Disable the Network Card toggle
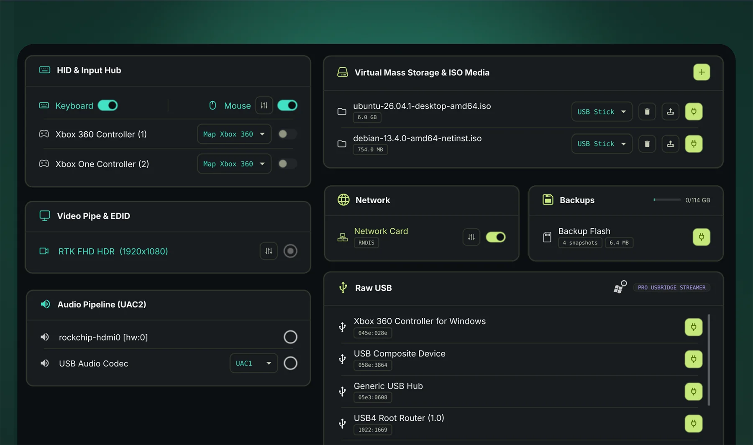The image size is (753, 445). coord(496,237)
